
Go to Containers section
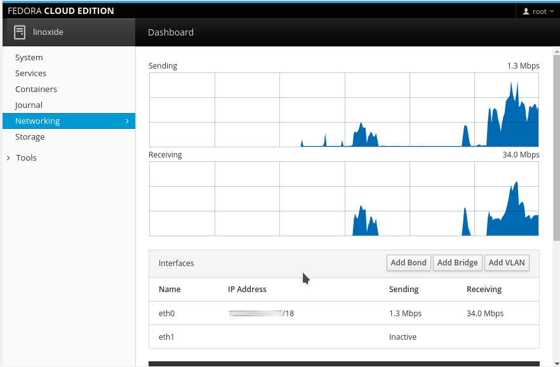click(36, 90)
